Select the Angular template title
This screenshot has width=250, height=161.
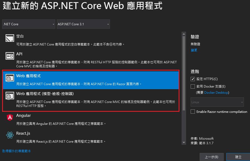coord(23,115)
